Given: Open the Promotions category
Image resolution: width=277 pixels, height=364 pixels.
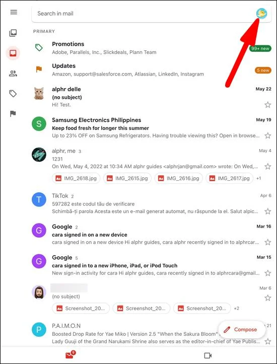Looking at the screenshot, I should coord(152,48).
